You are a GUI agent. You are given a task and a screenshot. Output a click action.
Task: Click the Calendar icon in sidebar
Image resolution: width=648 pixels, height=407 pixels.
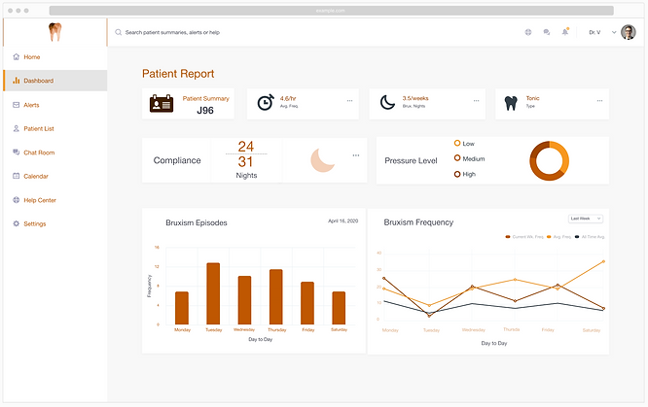(17, 176)
